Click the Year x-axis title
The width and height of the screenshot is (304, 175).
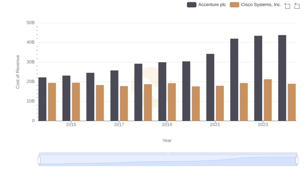click(167, 140)
